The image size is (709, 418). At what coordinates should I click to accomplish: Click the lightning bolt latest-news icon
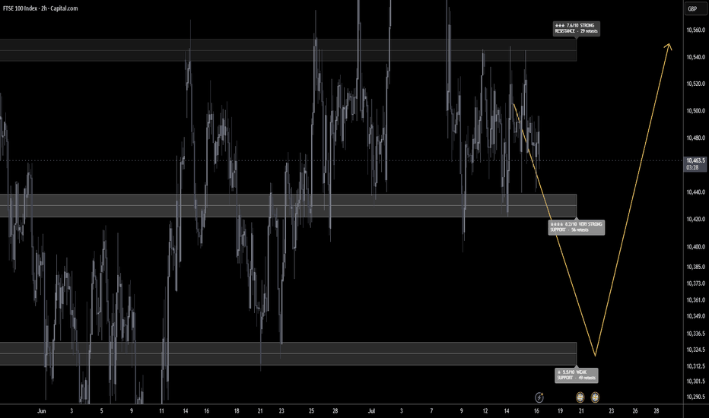pyautogui.click(x=539, y=397)
